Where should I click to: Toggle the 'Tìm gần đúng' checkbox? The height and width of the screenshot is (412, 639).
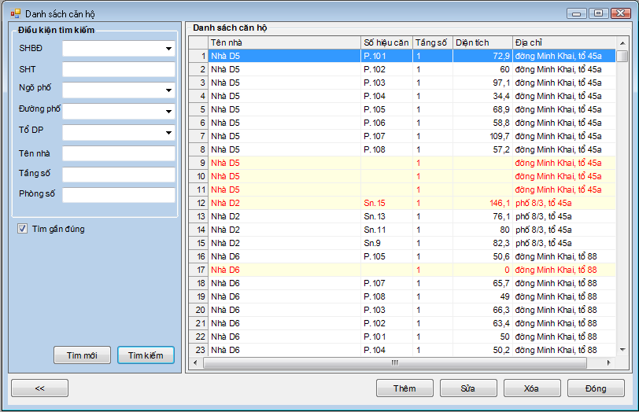coord(23,230)
